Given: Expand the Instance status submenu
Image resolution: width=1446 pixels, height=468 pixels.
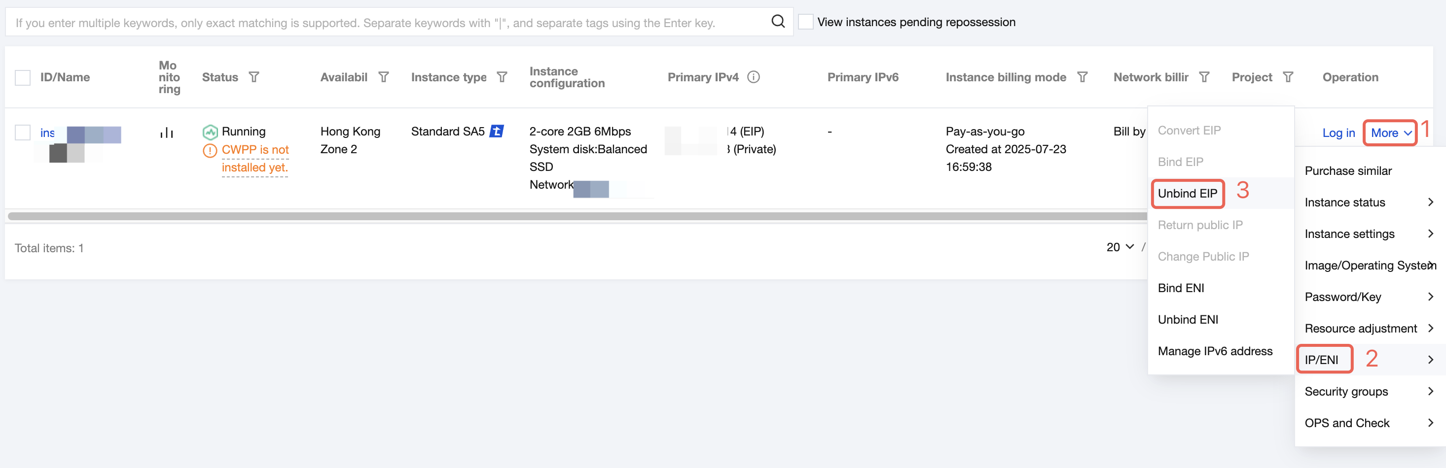Looking at the screenshot, I should coord(1369,202).
